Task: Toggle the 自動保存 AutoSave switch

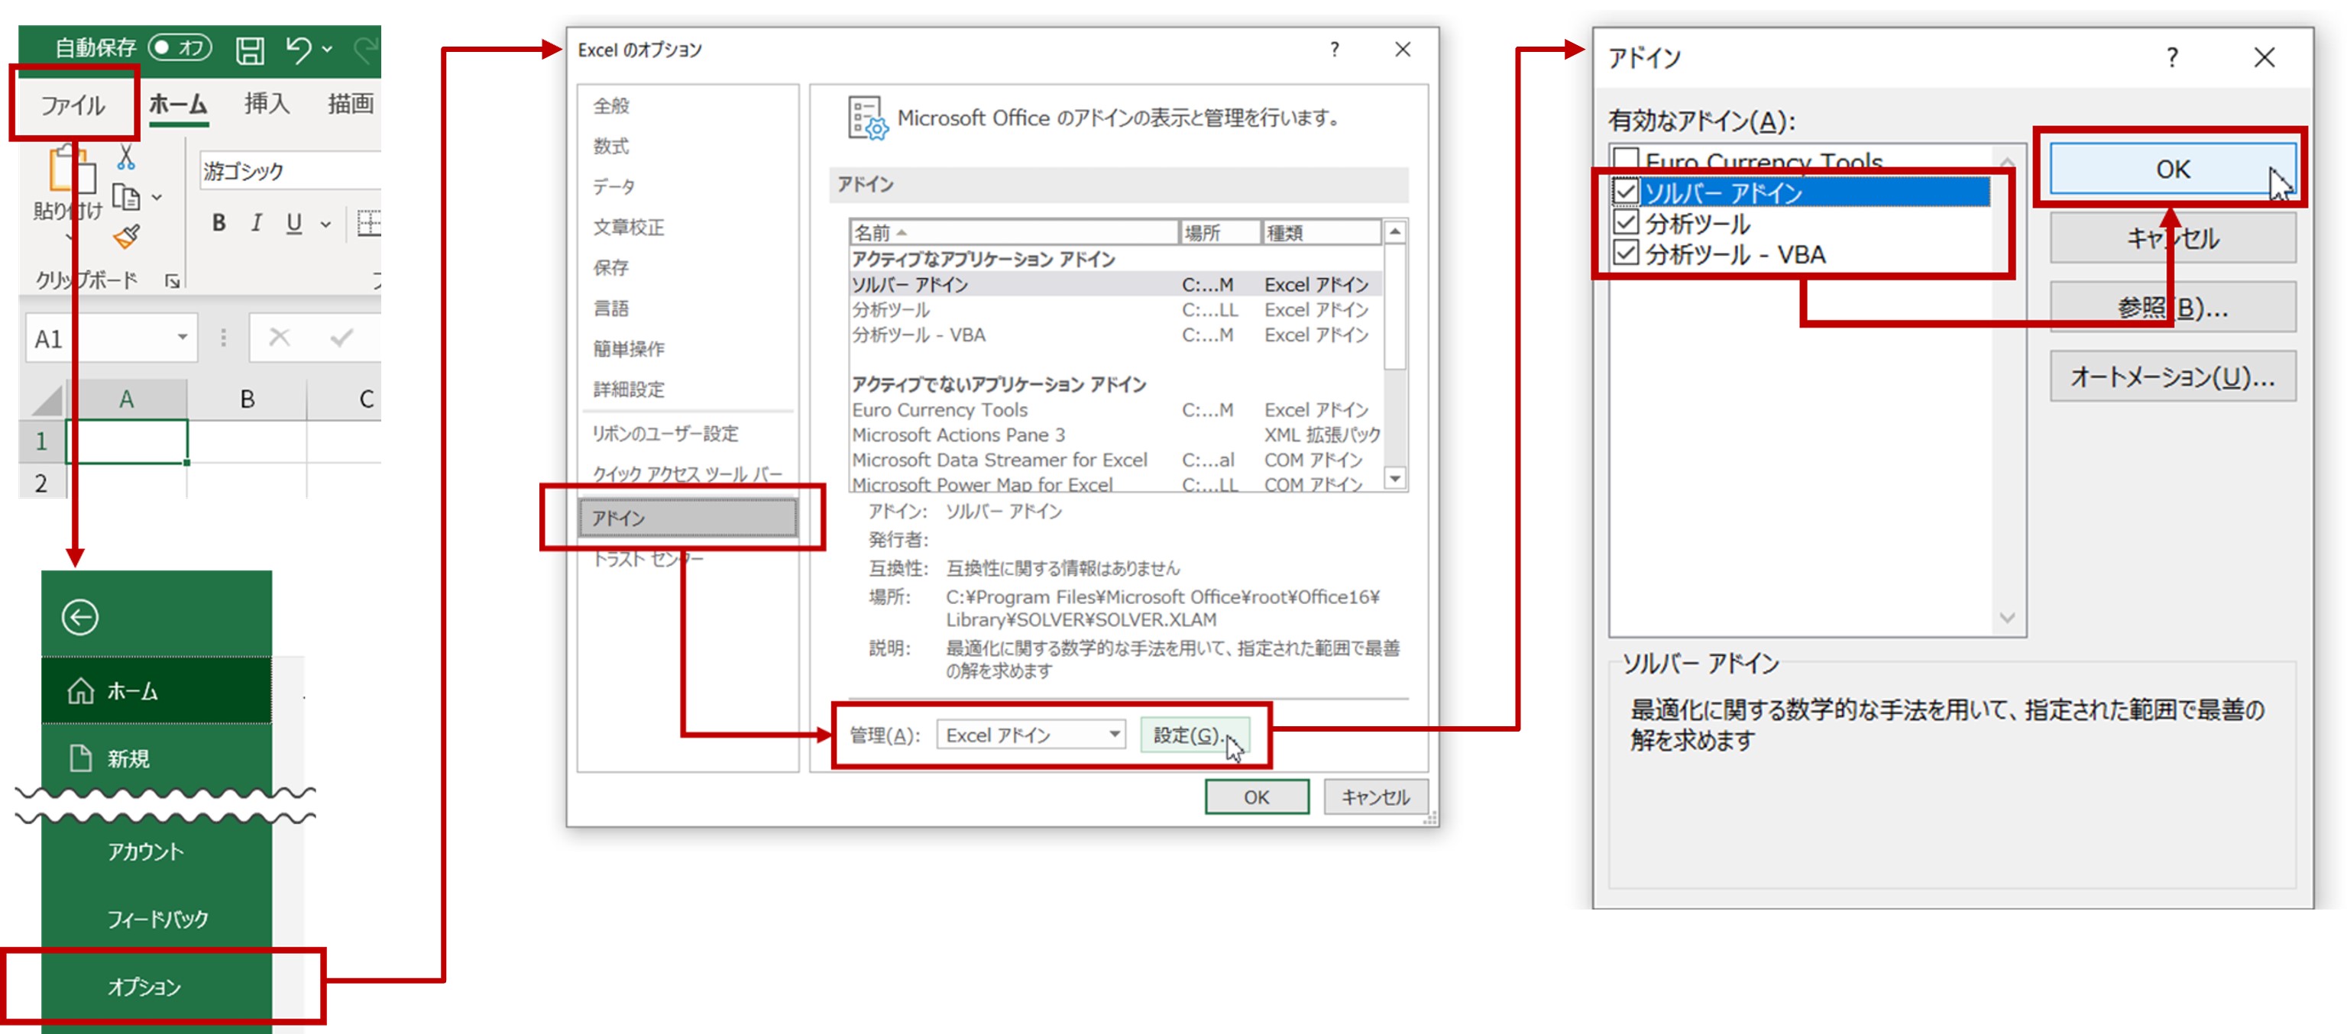Action: click(180, 47)
